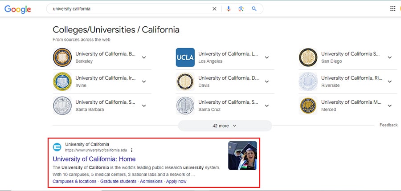Click the 'Santa Barbara' location label
The width and height of the screenshot is (401, 191).
[x=90, y=110]
